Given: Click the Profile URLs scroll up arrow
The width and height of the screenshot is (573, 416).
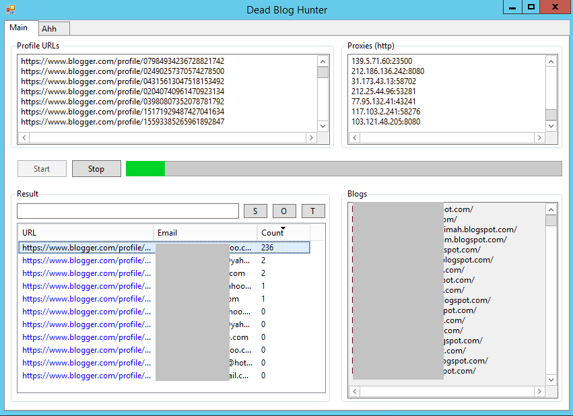Looking at the screenshot, I should [x=323, y=61].
